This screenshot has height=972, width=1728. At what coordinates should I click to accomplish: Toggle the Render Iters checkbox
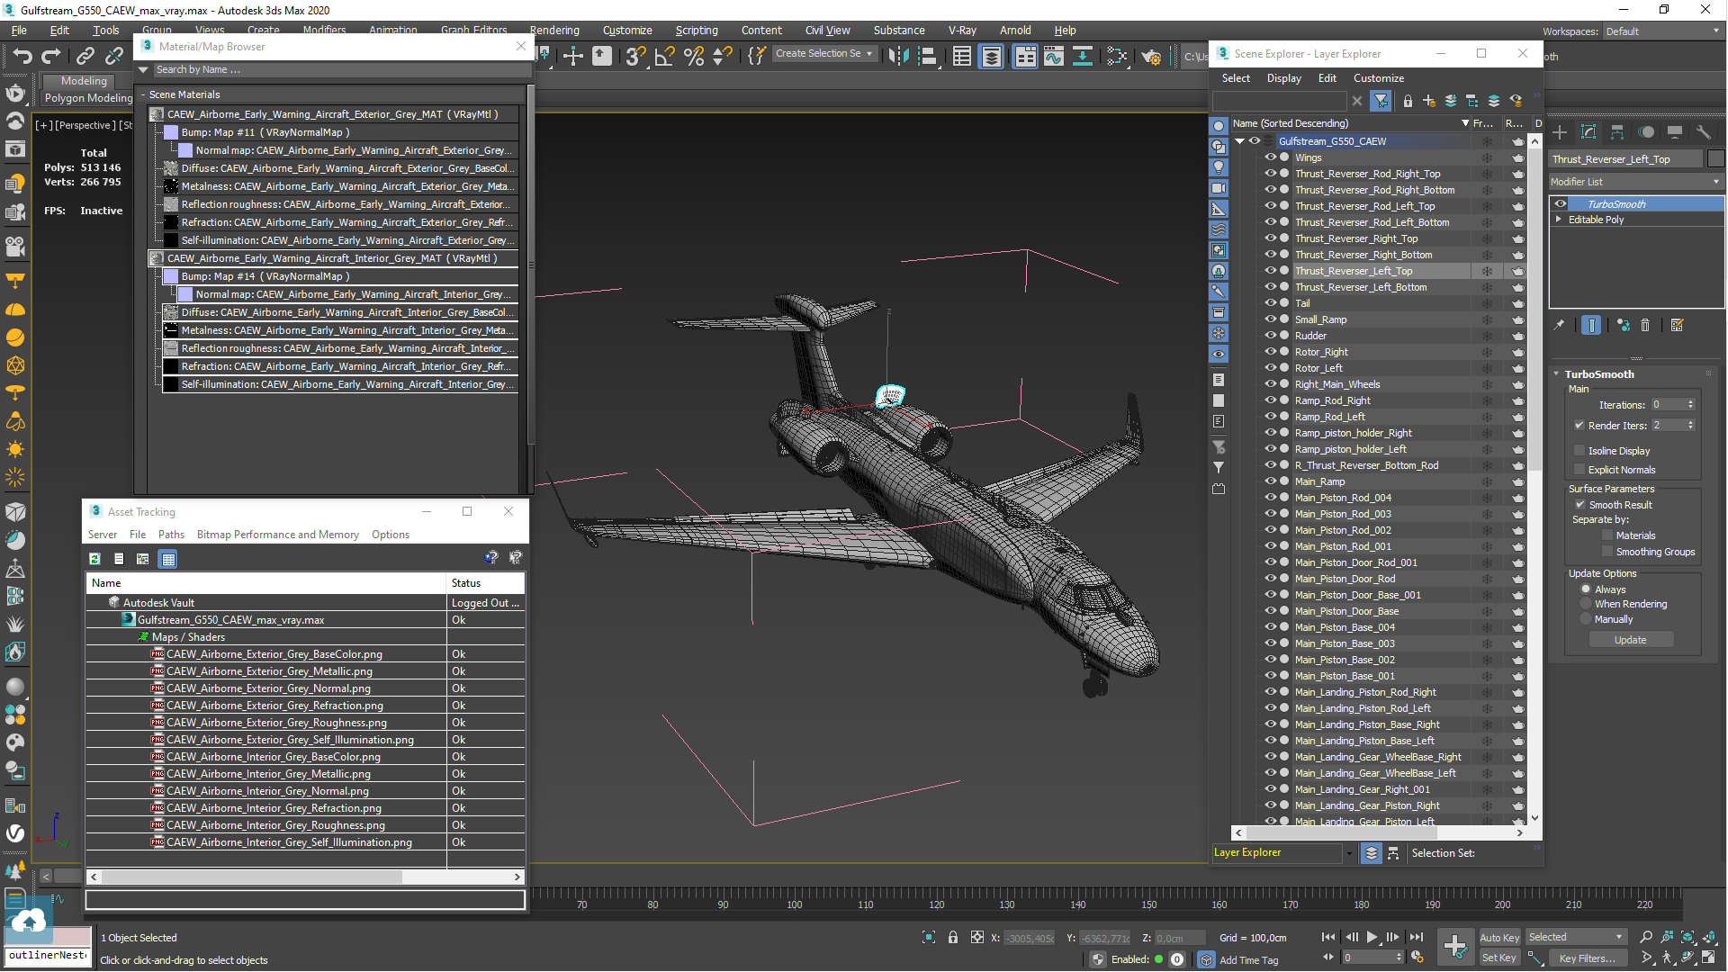click(x=1579, y=426)
